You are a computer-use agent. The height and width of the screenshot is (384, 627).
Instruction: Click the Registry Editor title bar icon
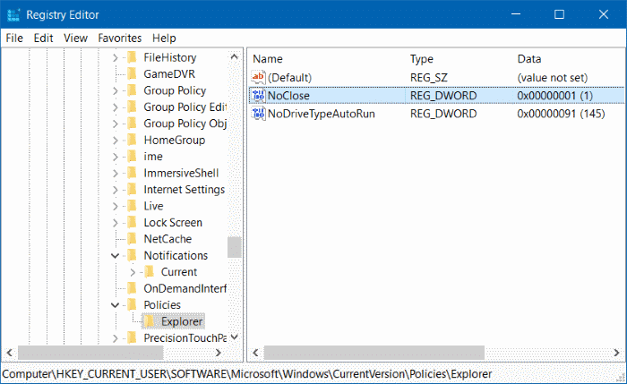point(13,15)
